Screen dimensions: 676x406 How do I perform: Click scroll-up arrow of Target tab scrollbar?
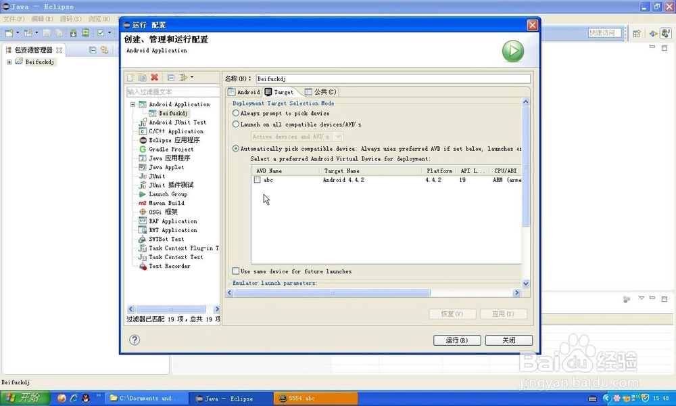coord(525,102)
